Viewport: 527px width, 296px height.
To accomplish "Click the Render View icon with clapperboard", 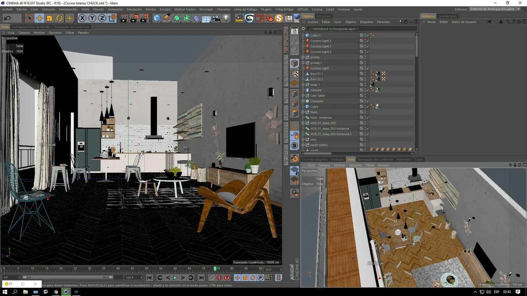I will (x=123, y=18).
